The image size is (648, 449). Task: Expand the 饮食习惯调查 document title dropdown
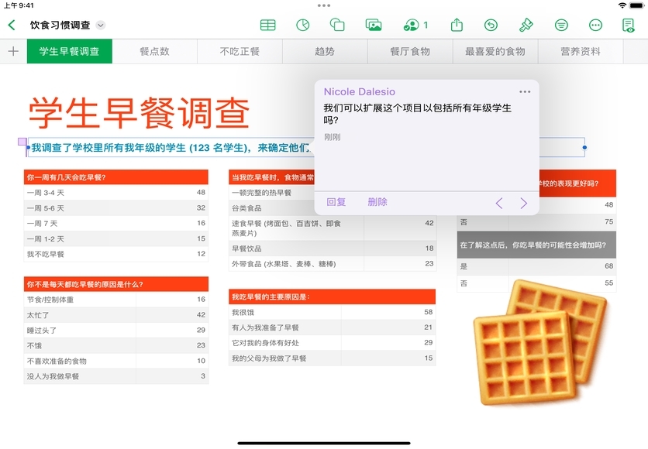(100, 26)
